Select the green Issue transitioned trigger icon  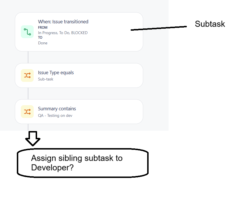(x=27, y=32)
